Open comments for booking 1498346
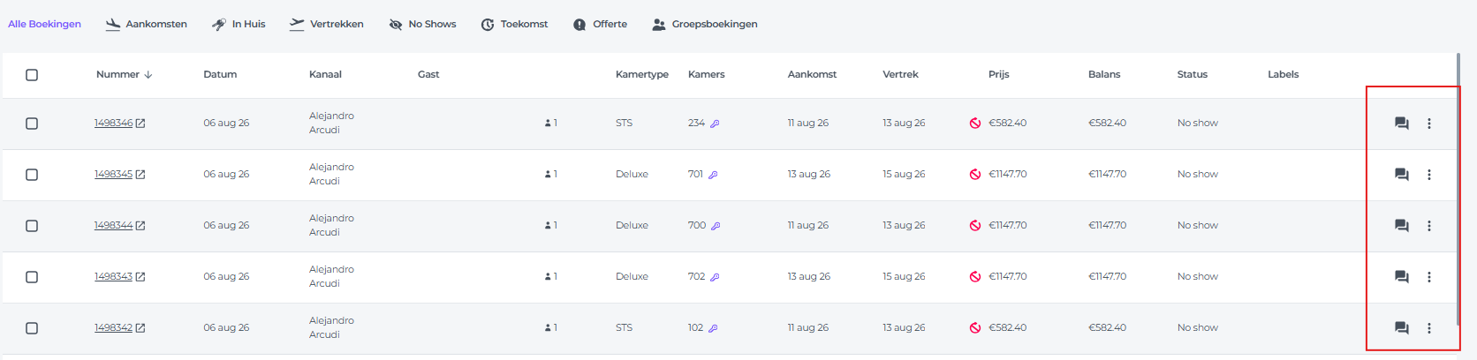This screenshot has width=1477, height=360. [1401, 124]
